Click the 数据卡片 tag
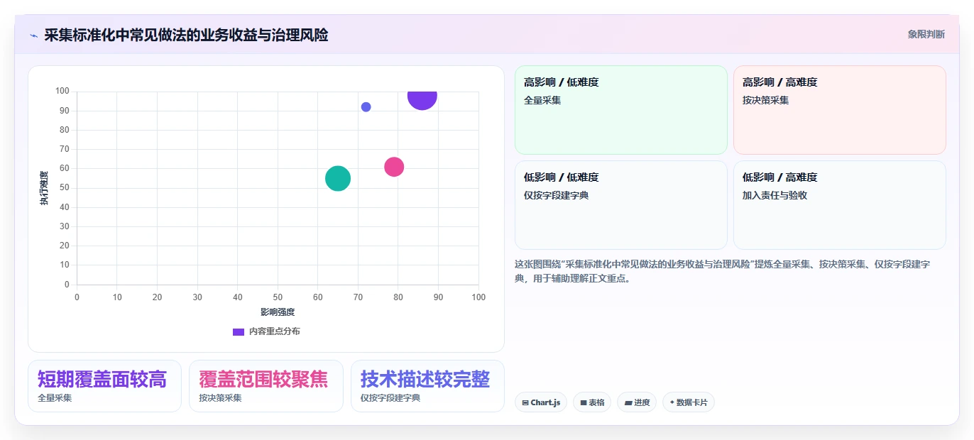Viewport: 974px width, 440px height. (x=689, y=402)
